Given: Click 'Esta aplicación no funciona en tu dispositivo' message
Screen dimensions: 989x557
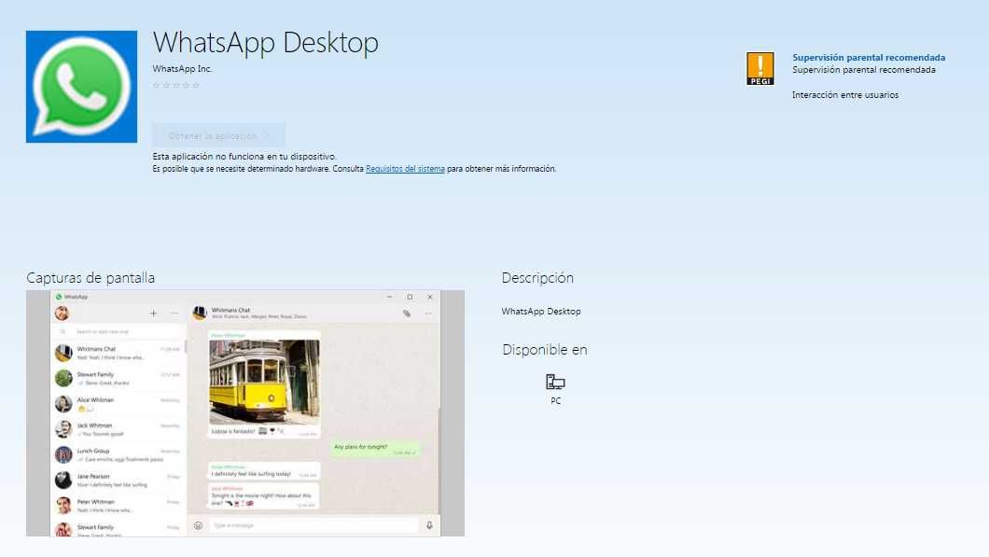Looking at the screenshot, I should 244,157.
